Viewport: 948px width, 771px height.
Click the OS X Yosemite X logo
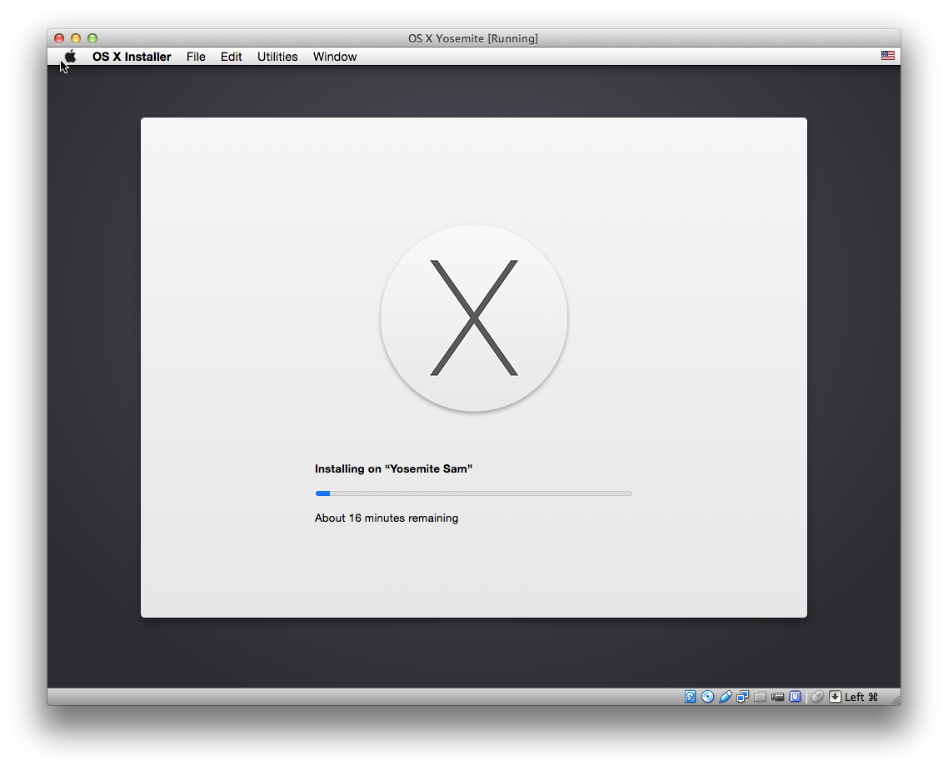(474, 318)
